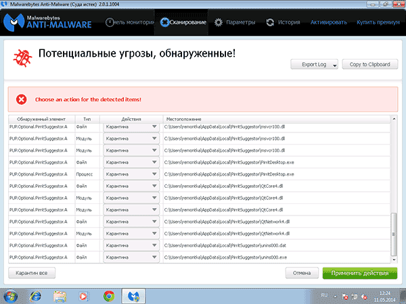This screenshot has height=304, width=406.
Task: Open the Export Log dropdown
Action: click(314, 64)
